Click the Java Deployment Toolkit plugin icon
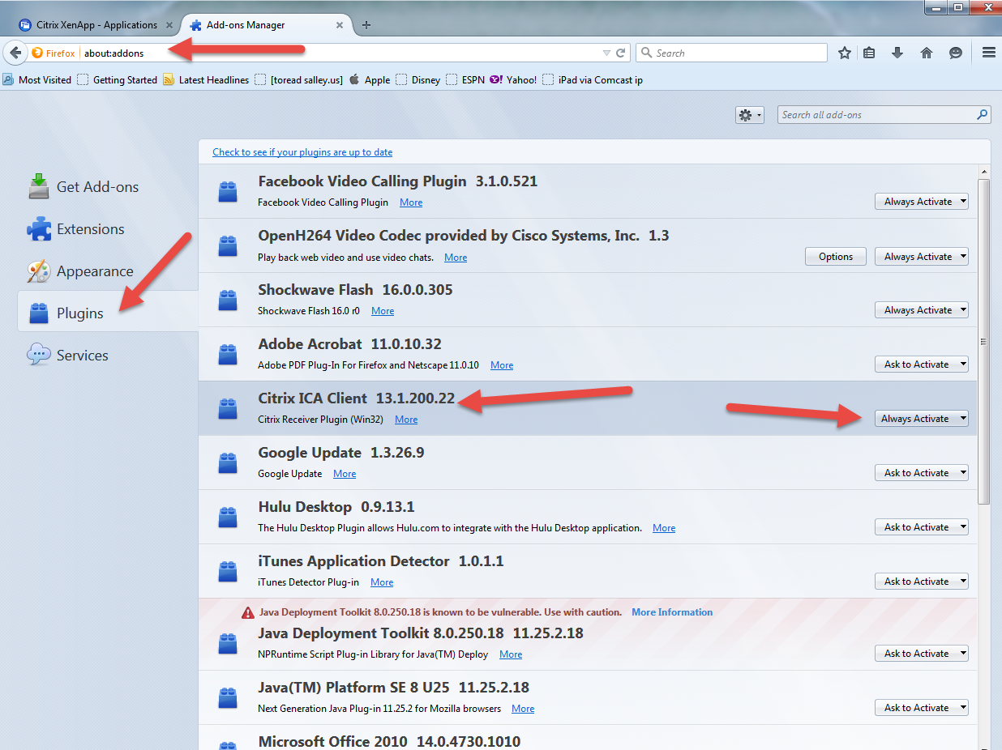 (x=228, y=644)
